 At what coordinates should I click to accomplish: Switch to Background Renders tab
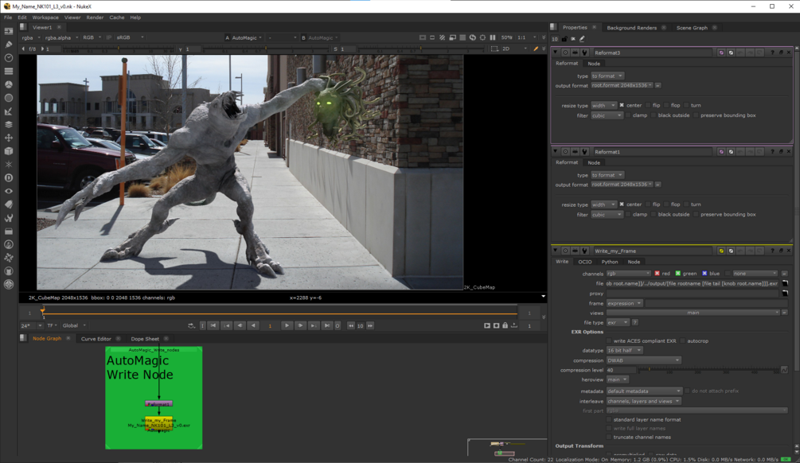click(x=631, y=28)
